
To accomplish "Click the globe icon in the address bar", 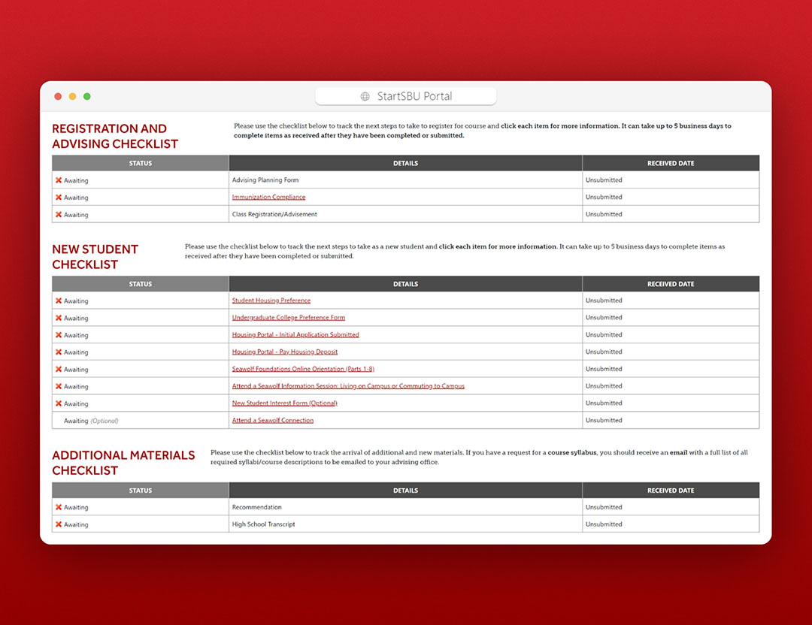I will 365,96.
